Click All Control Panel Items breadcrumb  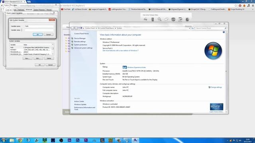(106, 28)
